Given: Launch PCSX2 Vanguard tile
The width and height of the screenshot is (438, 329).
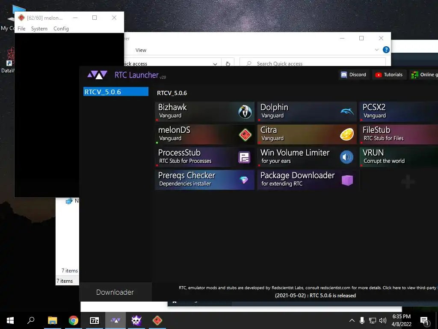Looking at the screenshot, I should point(399,112).
